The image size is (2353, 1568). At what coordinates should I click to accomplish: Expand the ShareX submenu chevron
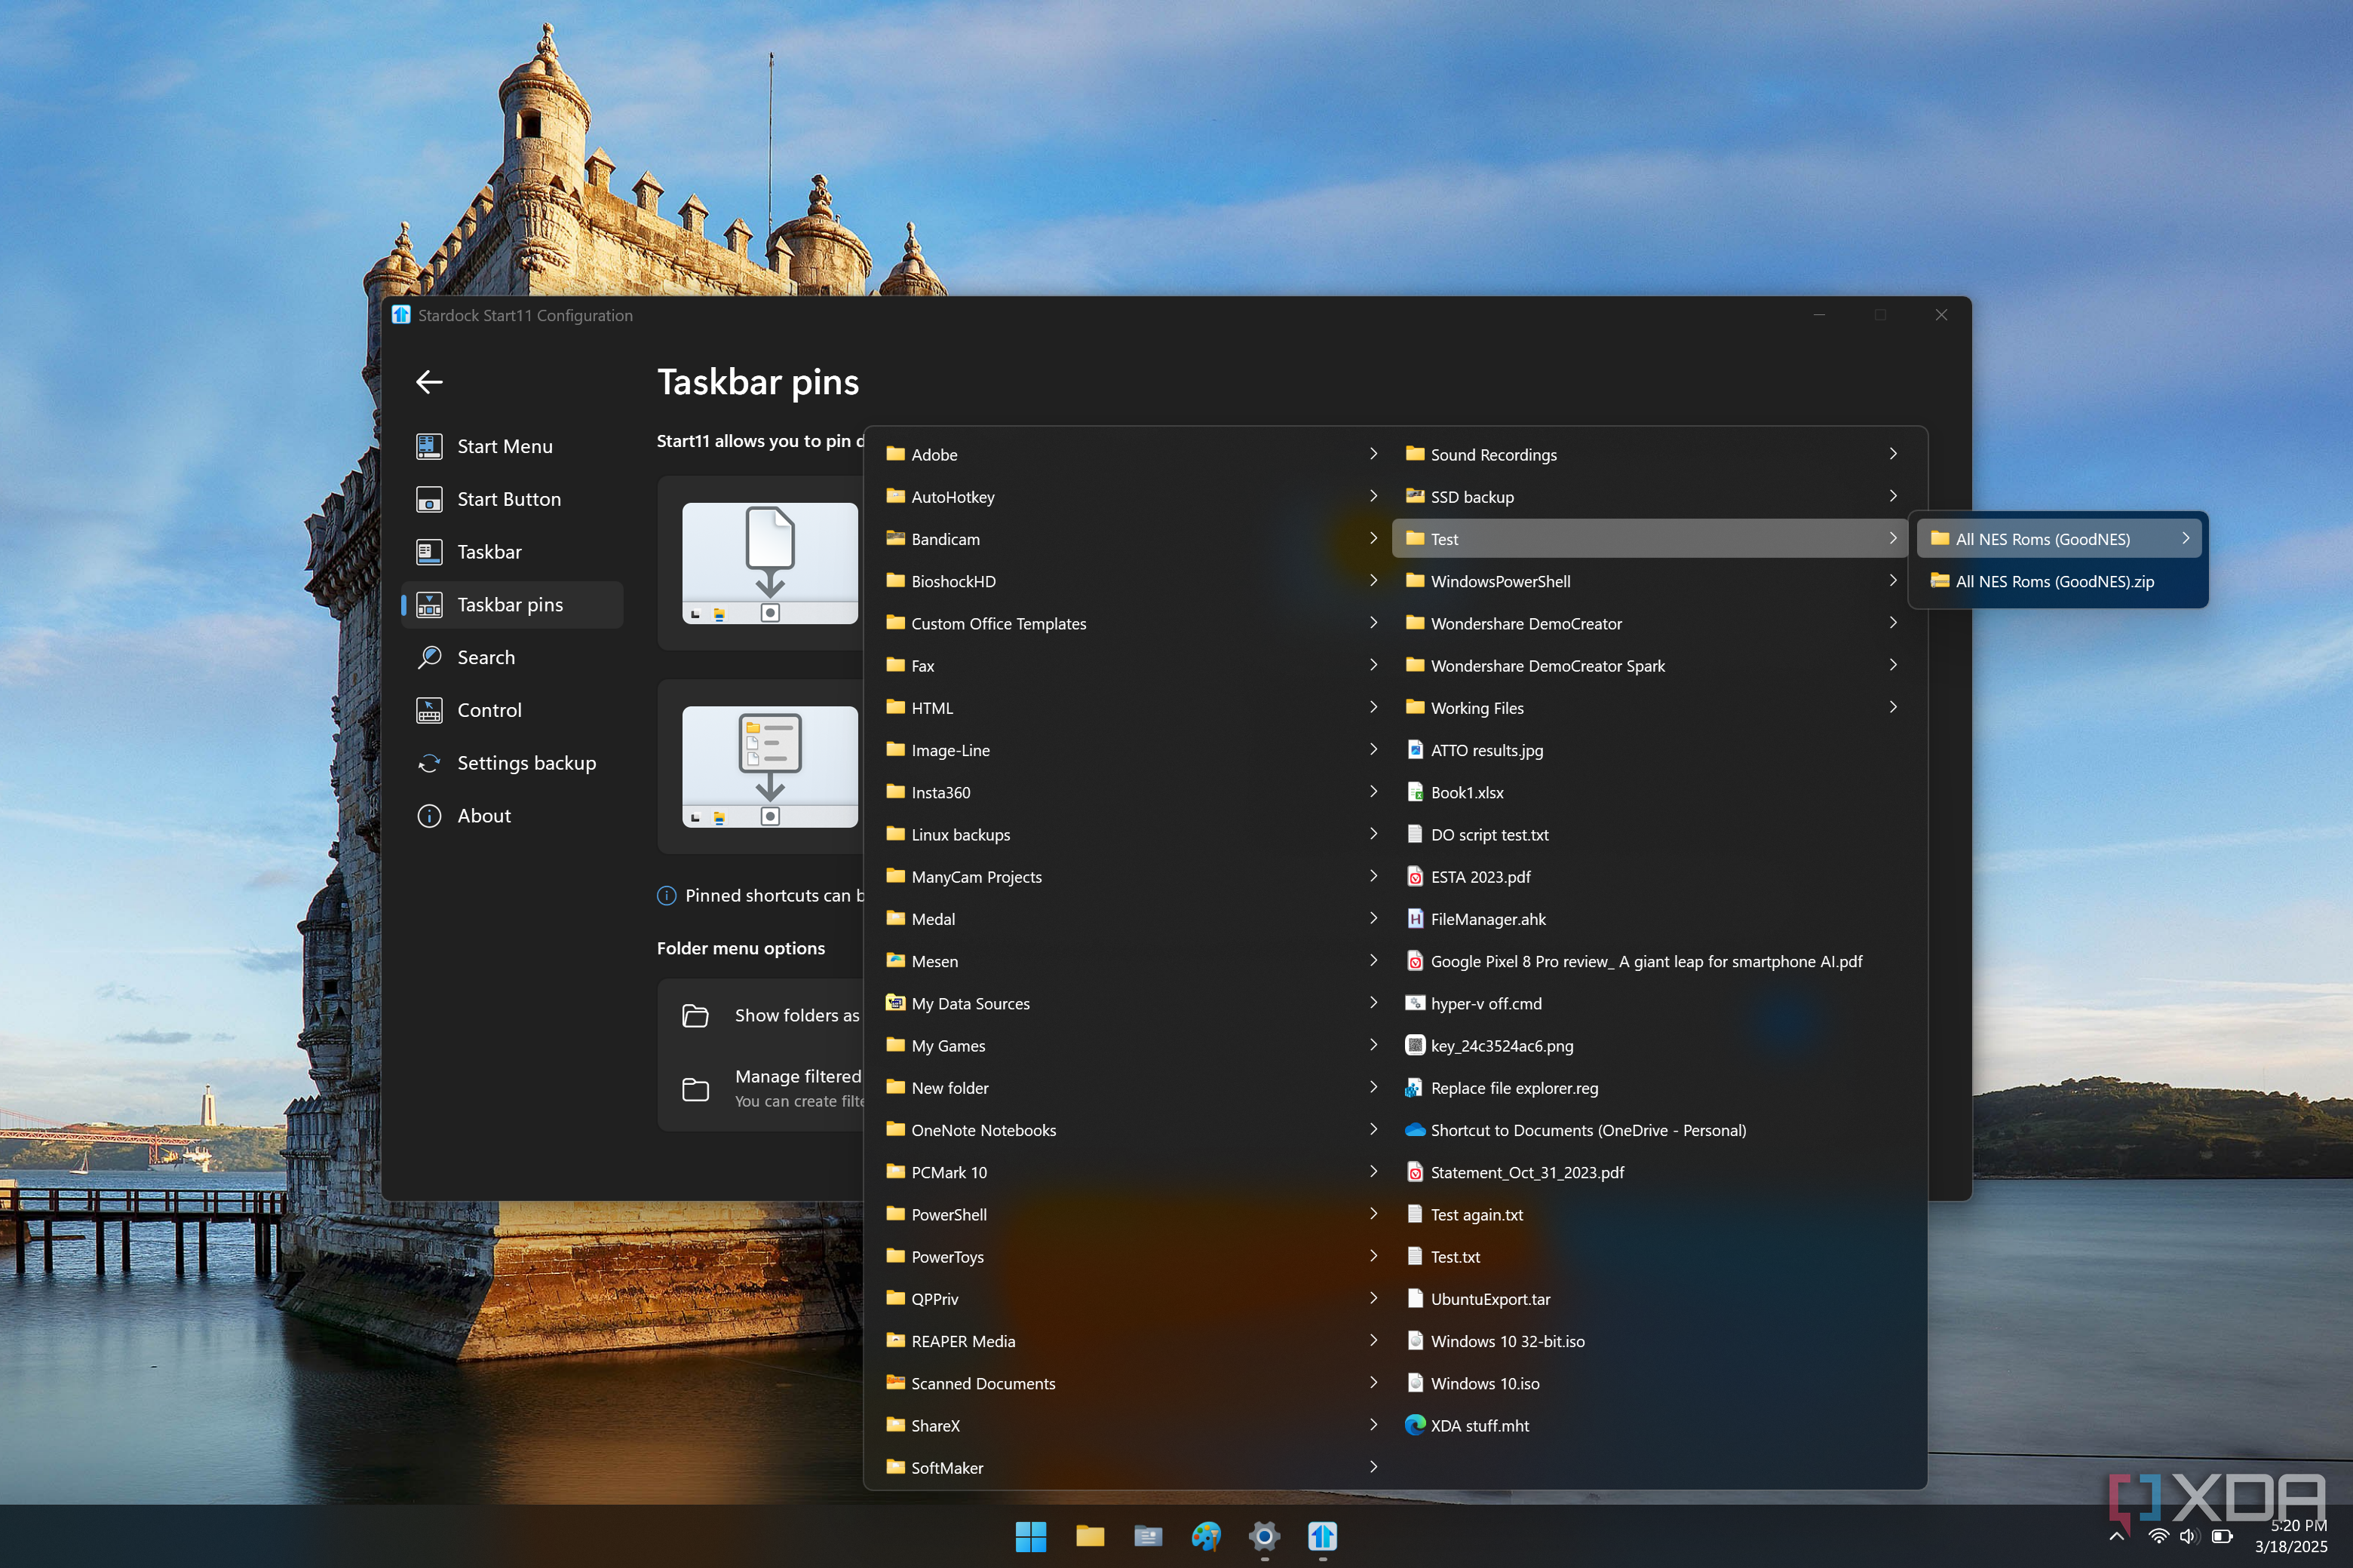coord(1373,1425)
